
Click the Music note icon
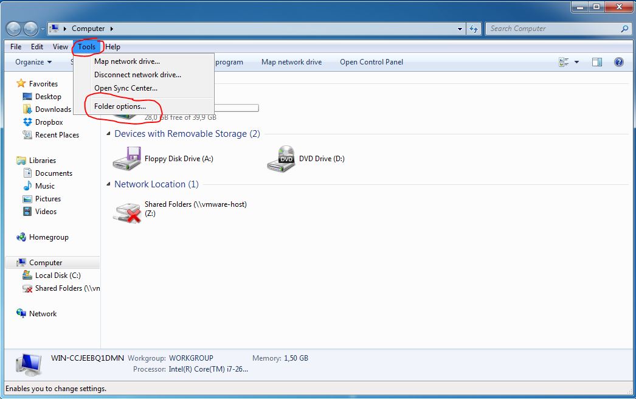[27, 186]
